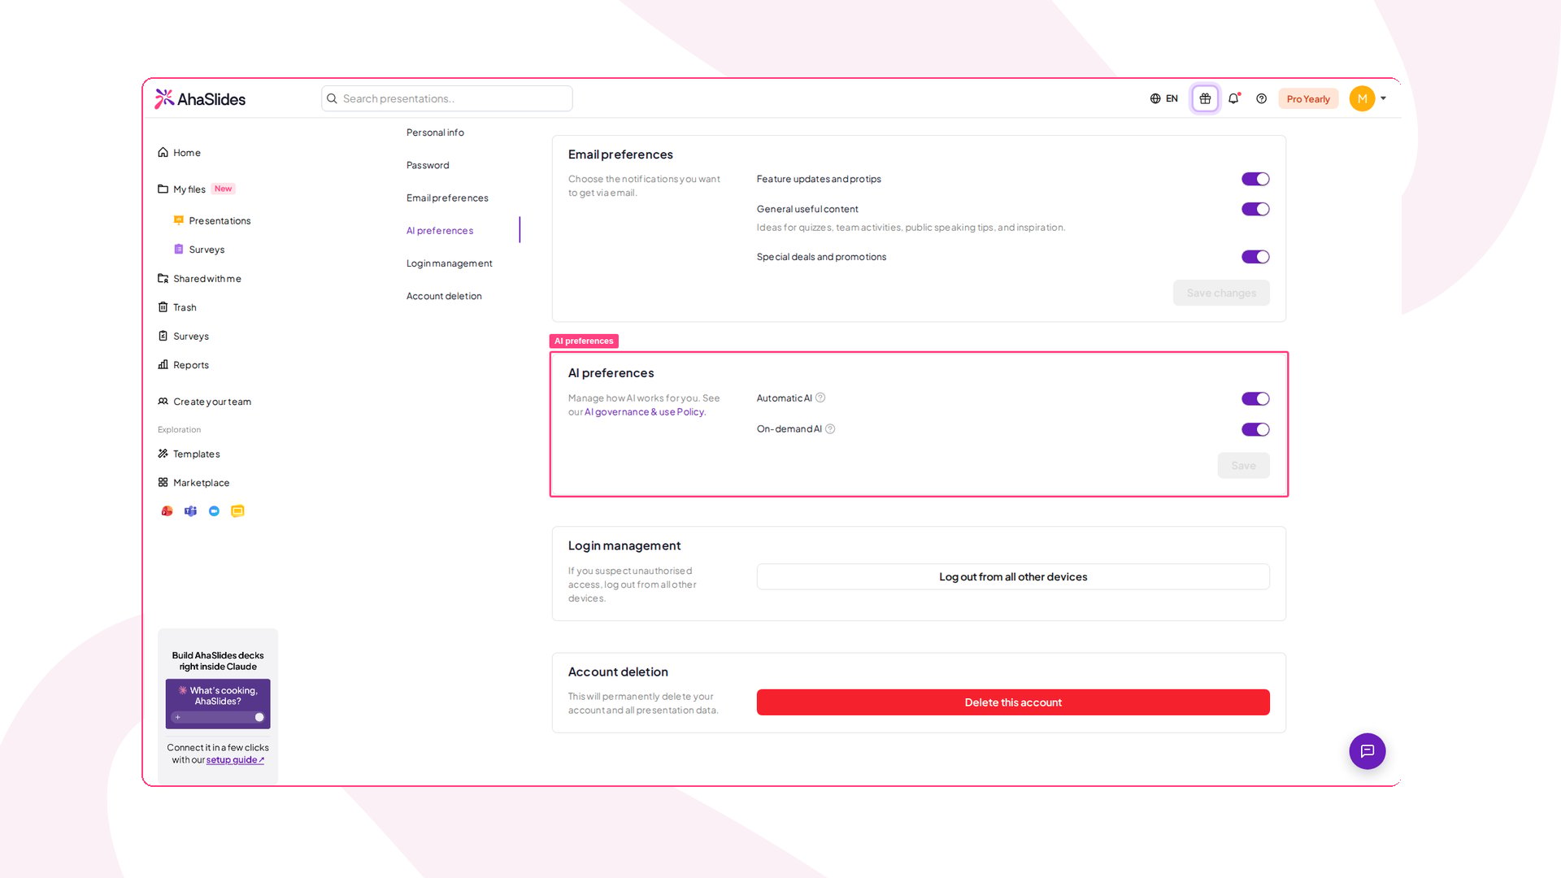Select the Personal info settings tab
Image resolution: width=1561 pixels, height=878 pixels.
(x=435, y=133)
